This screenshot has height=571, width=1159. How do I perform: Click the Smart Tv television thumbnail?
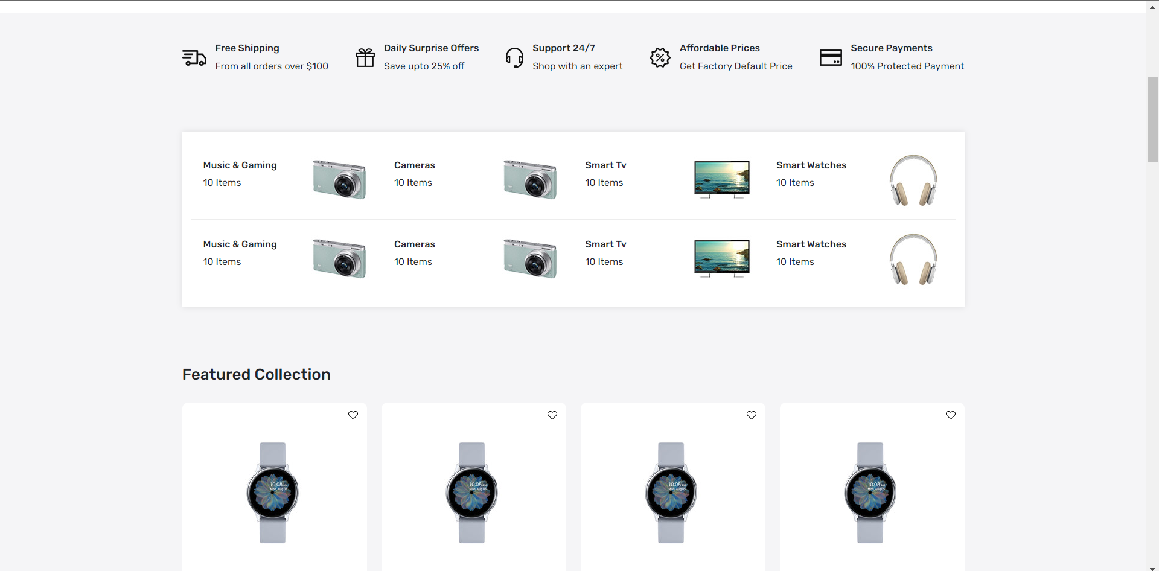pos(722,179)
